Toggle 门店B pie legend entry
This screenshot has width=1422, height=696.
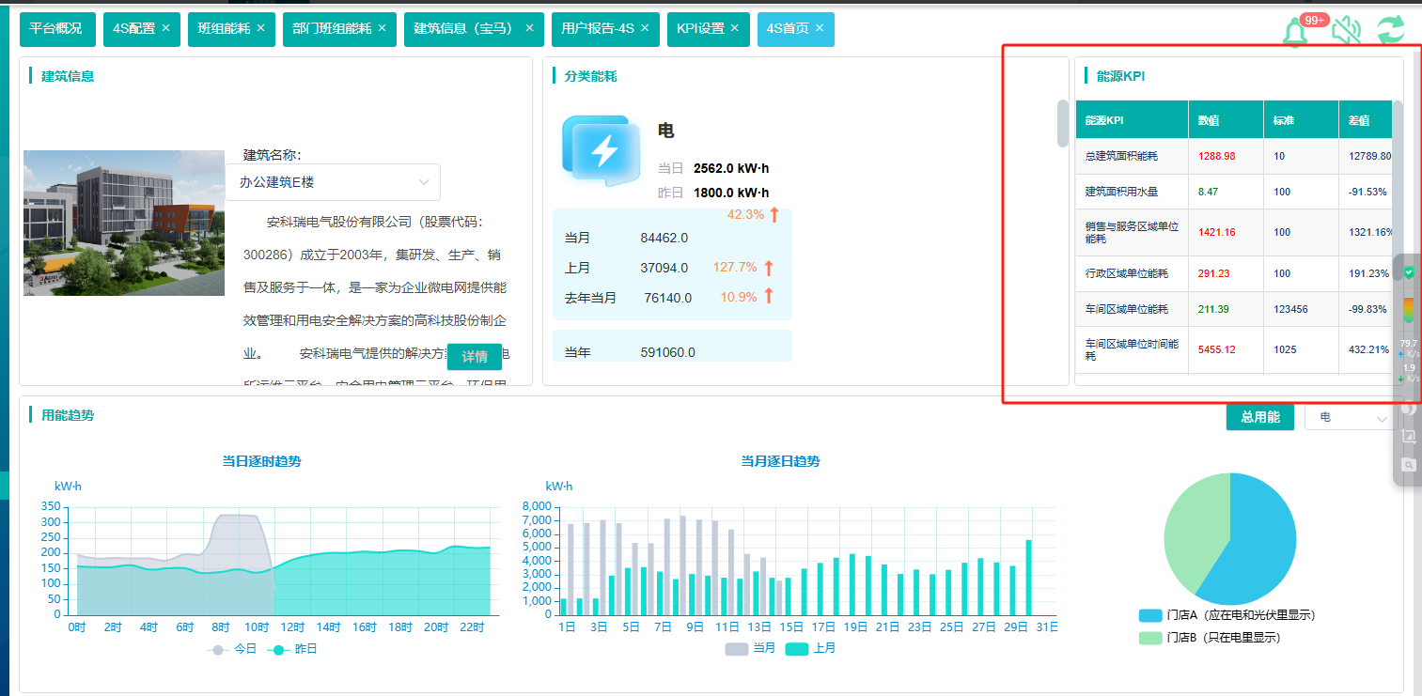1210,638
